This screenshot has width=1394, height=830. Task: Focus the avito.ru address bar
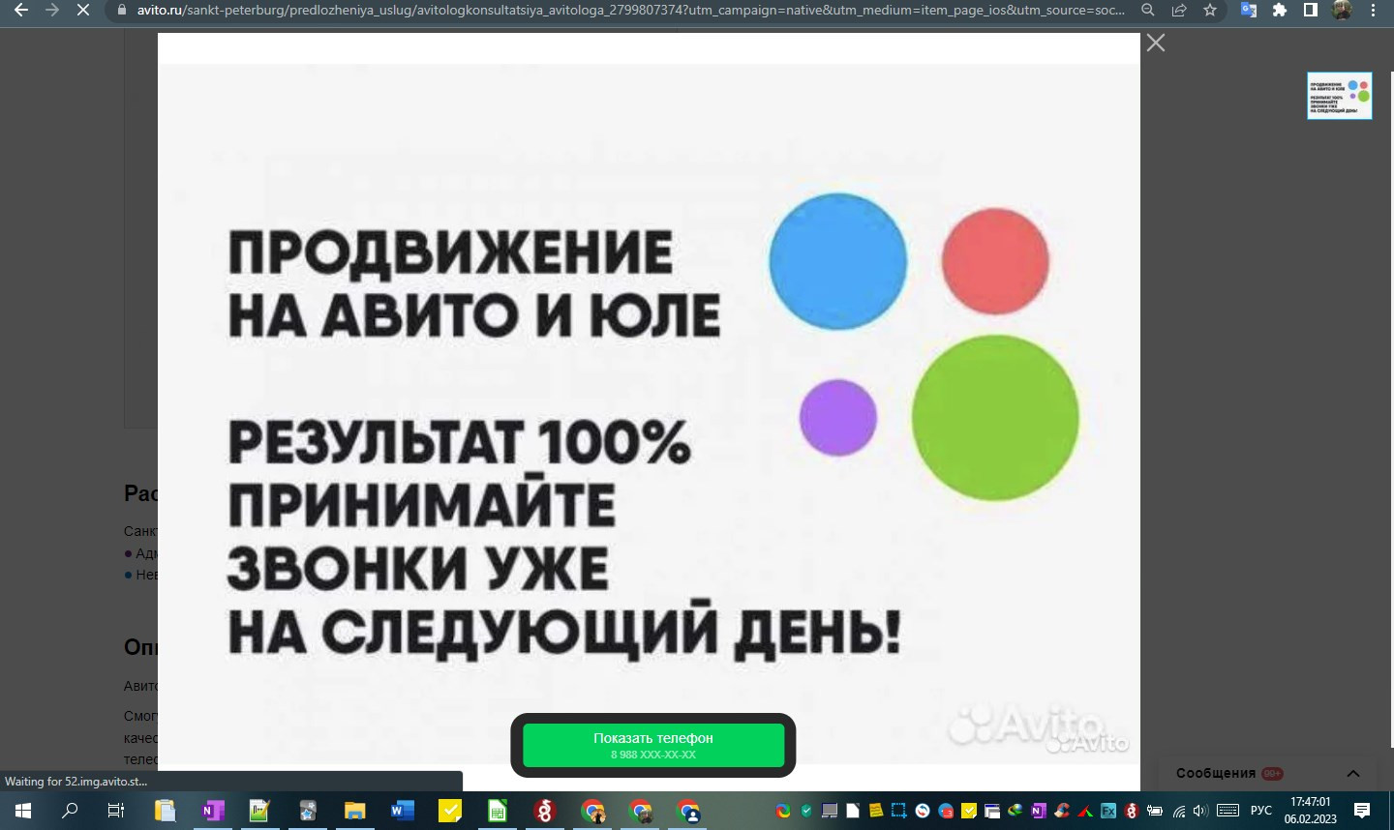(629, 10)
